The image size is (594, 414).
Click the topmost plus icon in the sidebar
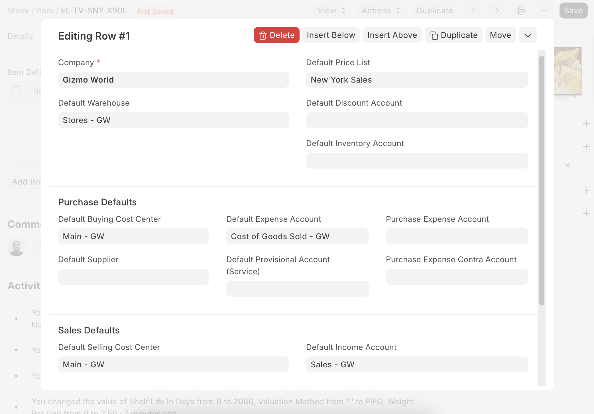(x=586, y=124)
